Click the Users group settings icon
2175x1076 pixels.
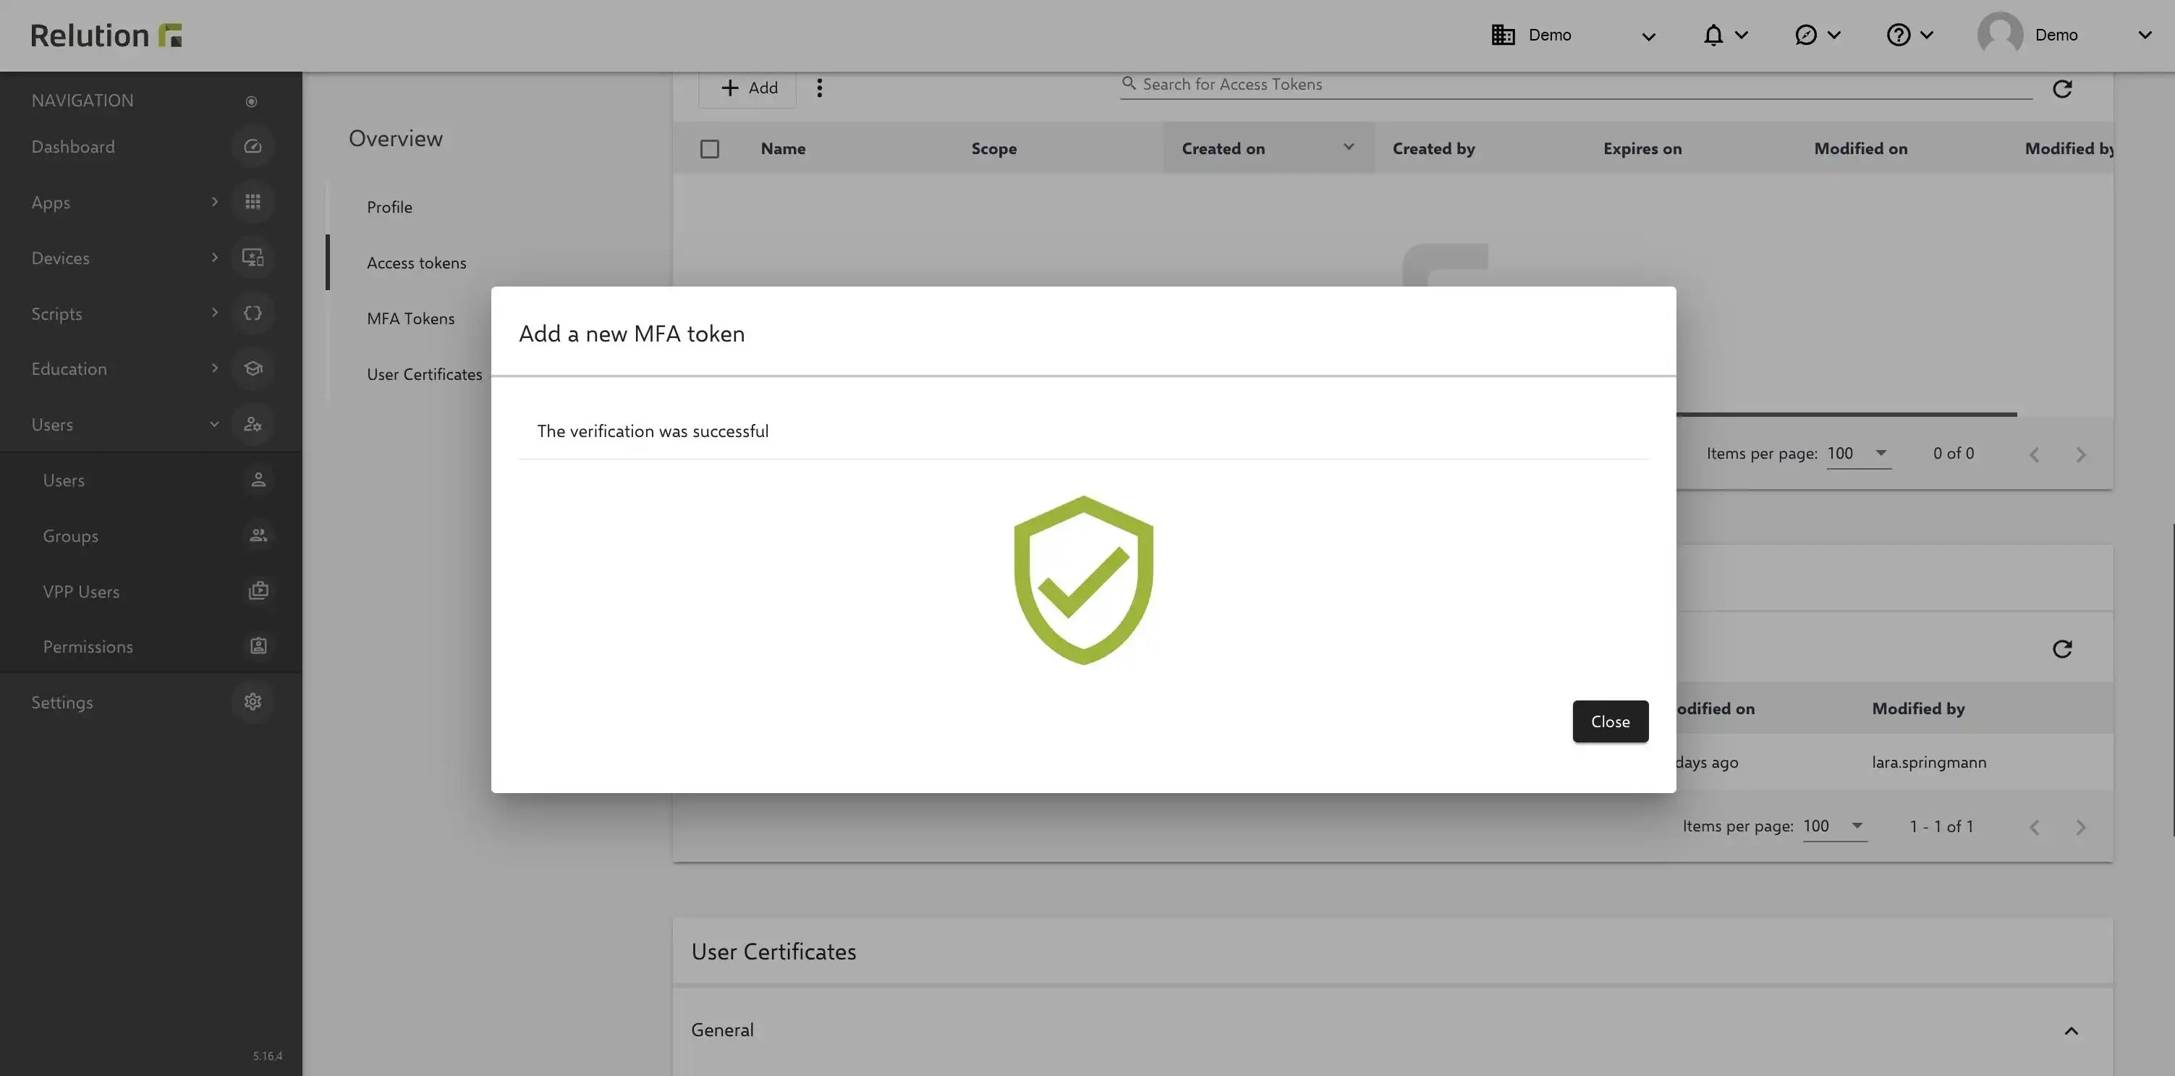point(253,424)
